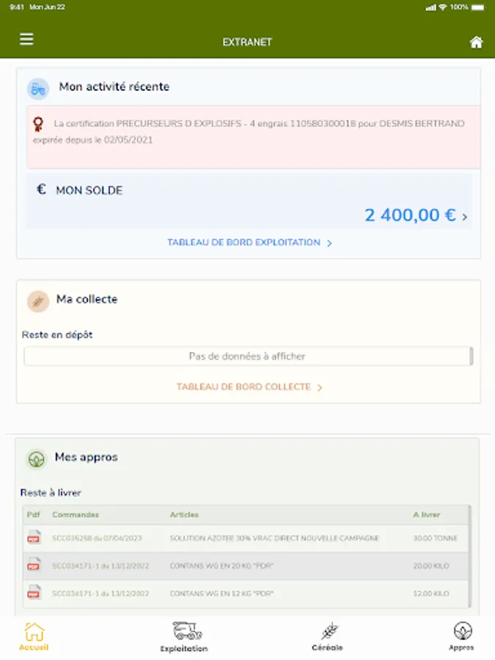Open PDF for CONTANS WG 20 KG order
The width and height of the screenshot is (495, 660).
(34, 565)
